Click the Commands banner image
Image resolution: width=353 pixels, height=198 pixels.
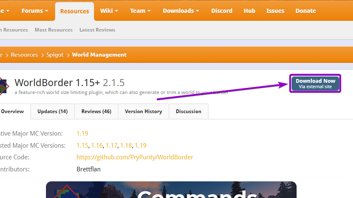coord(171,190)
